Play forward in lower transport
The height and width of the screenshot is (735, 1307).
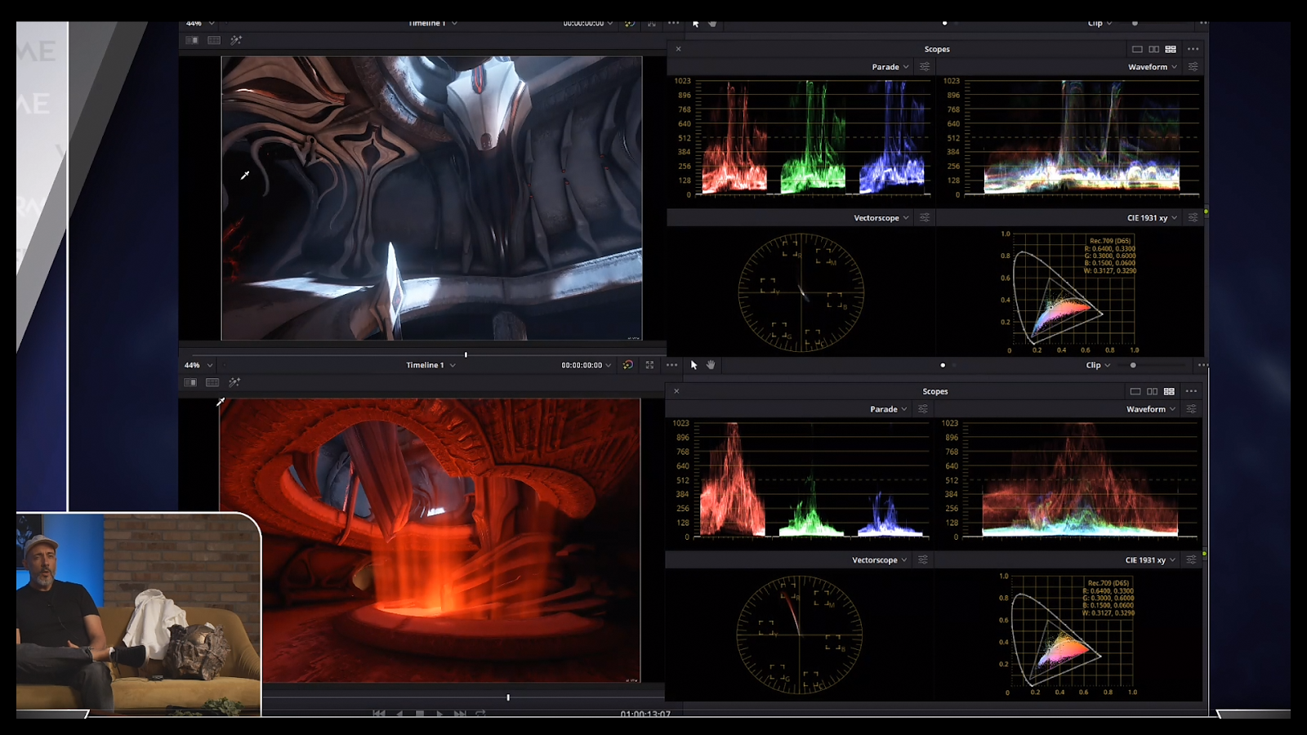(x=439, y=714)
